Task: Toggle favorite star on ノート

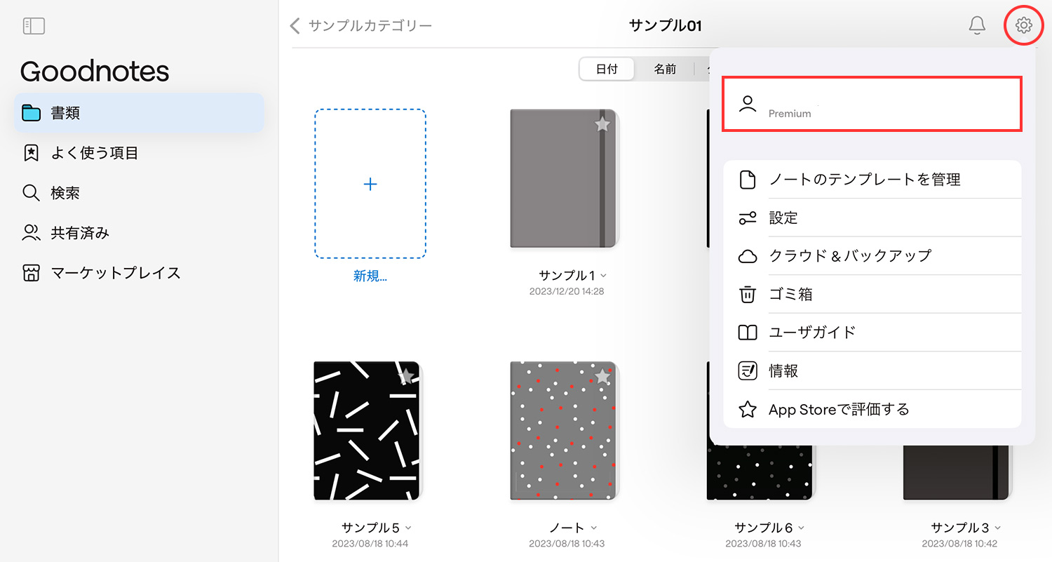Action: [602, 377]
